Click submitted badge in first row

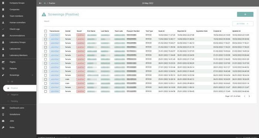click(54, 35)
